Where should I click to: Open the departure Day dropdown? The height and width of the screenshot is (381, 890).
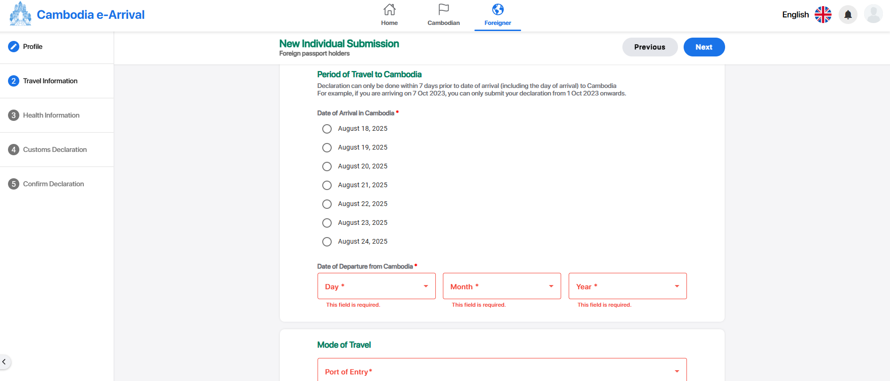(x=376, y=286)
